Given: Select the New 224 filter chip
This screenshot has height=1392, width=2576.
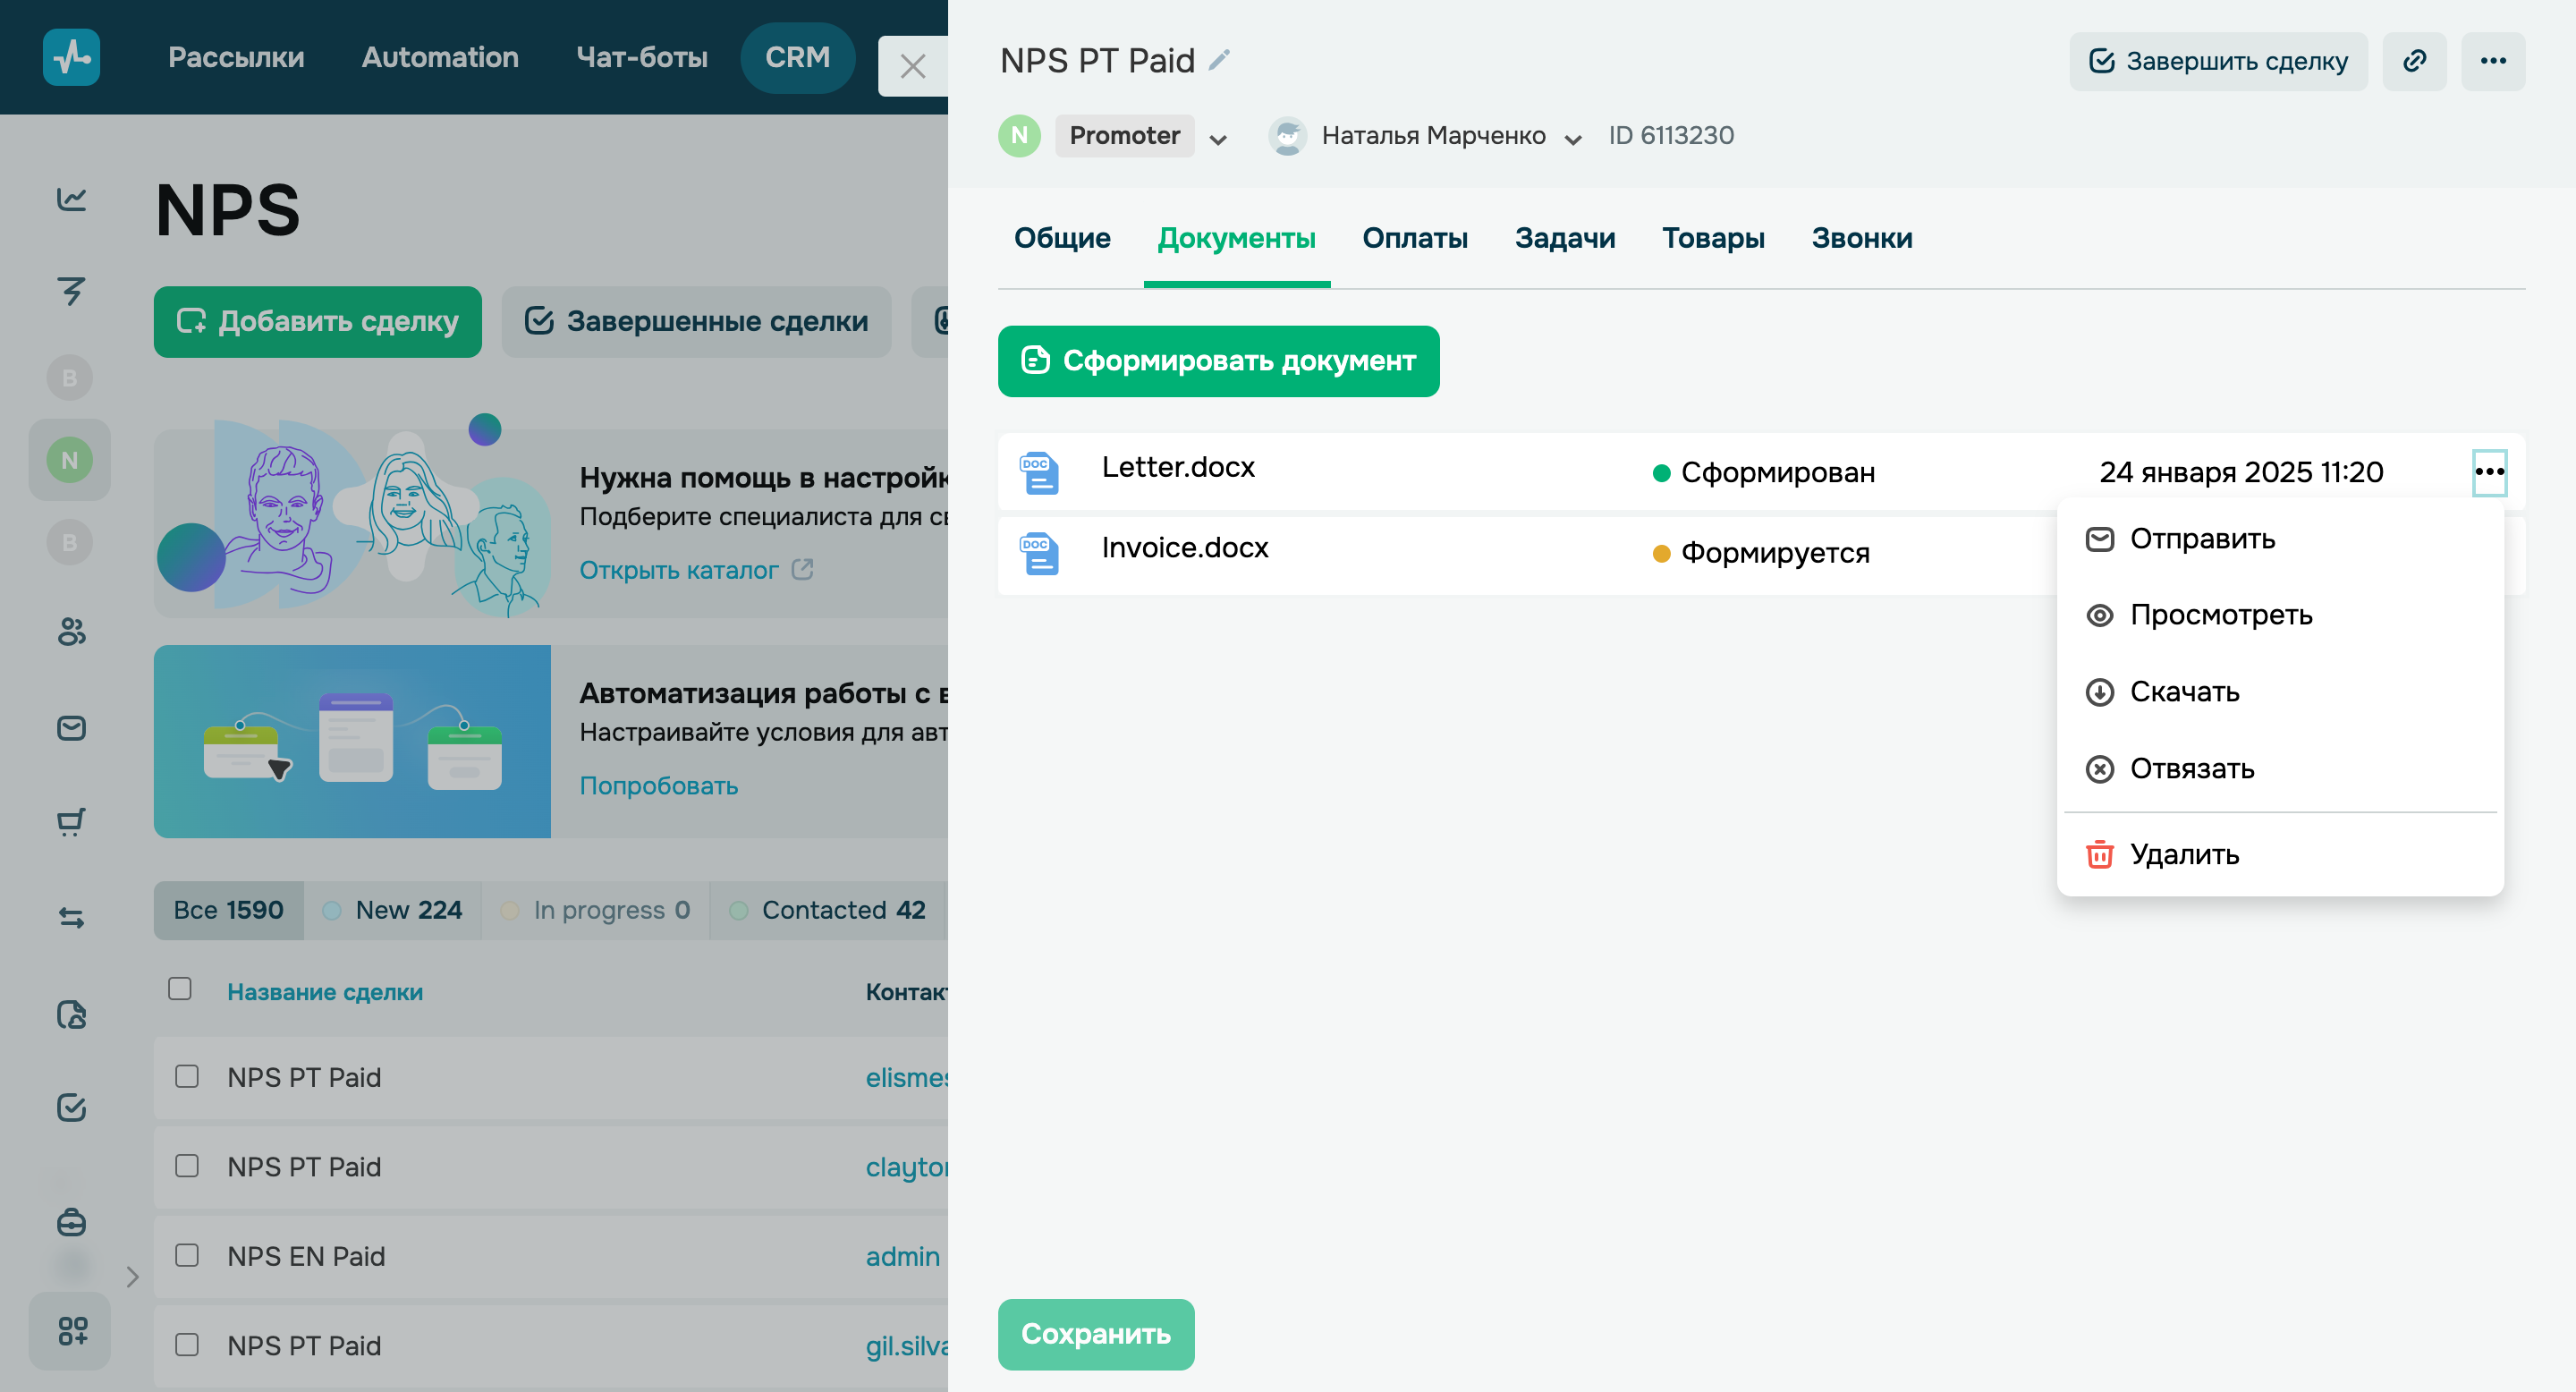Looking at the screenshot, I should pyautogui.click(x=394, y=910).
